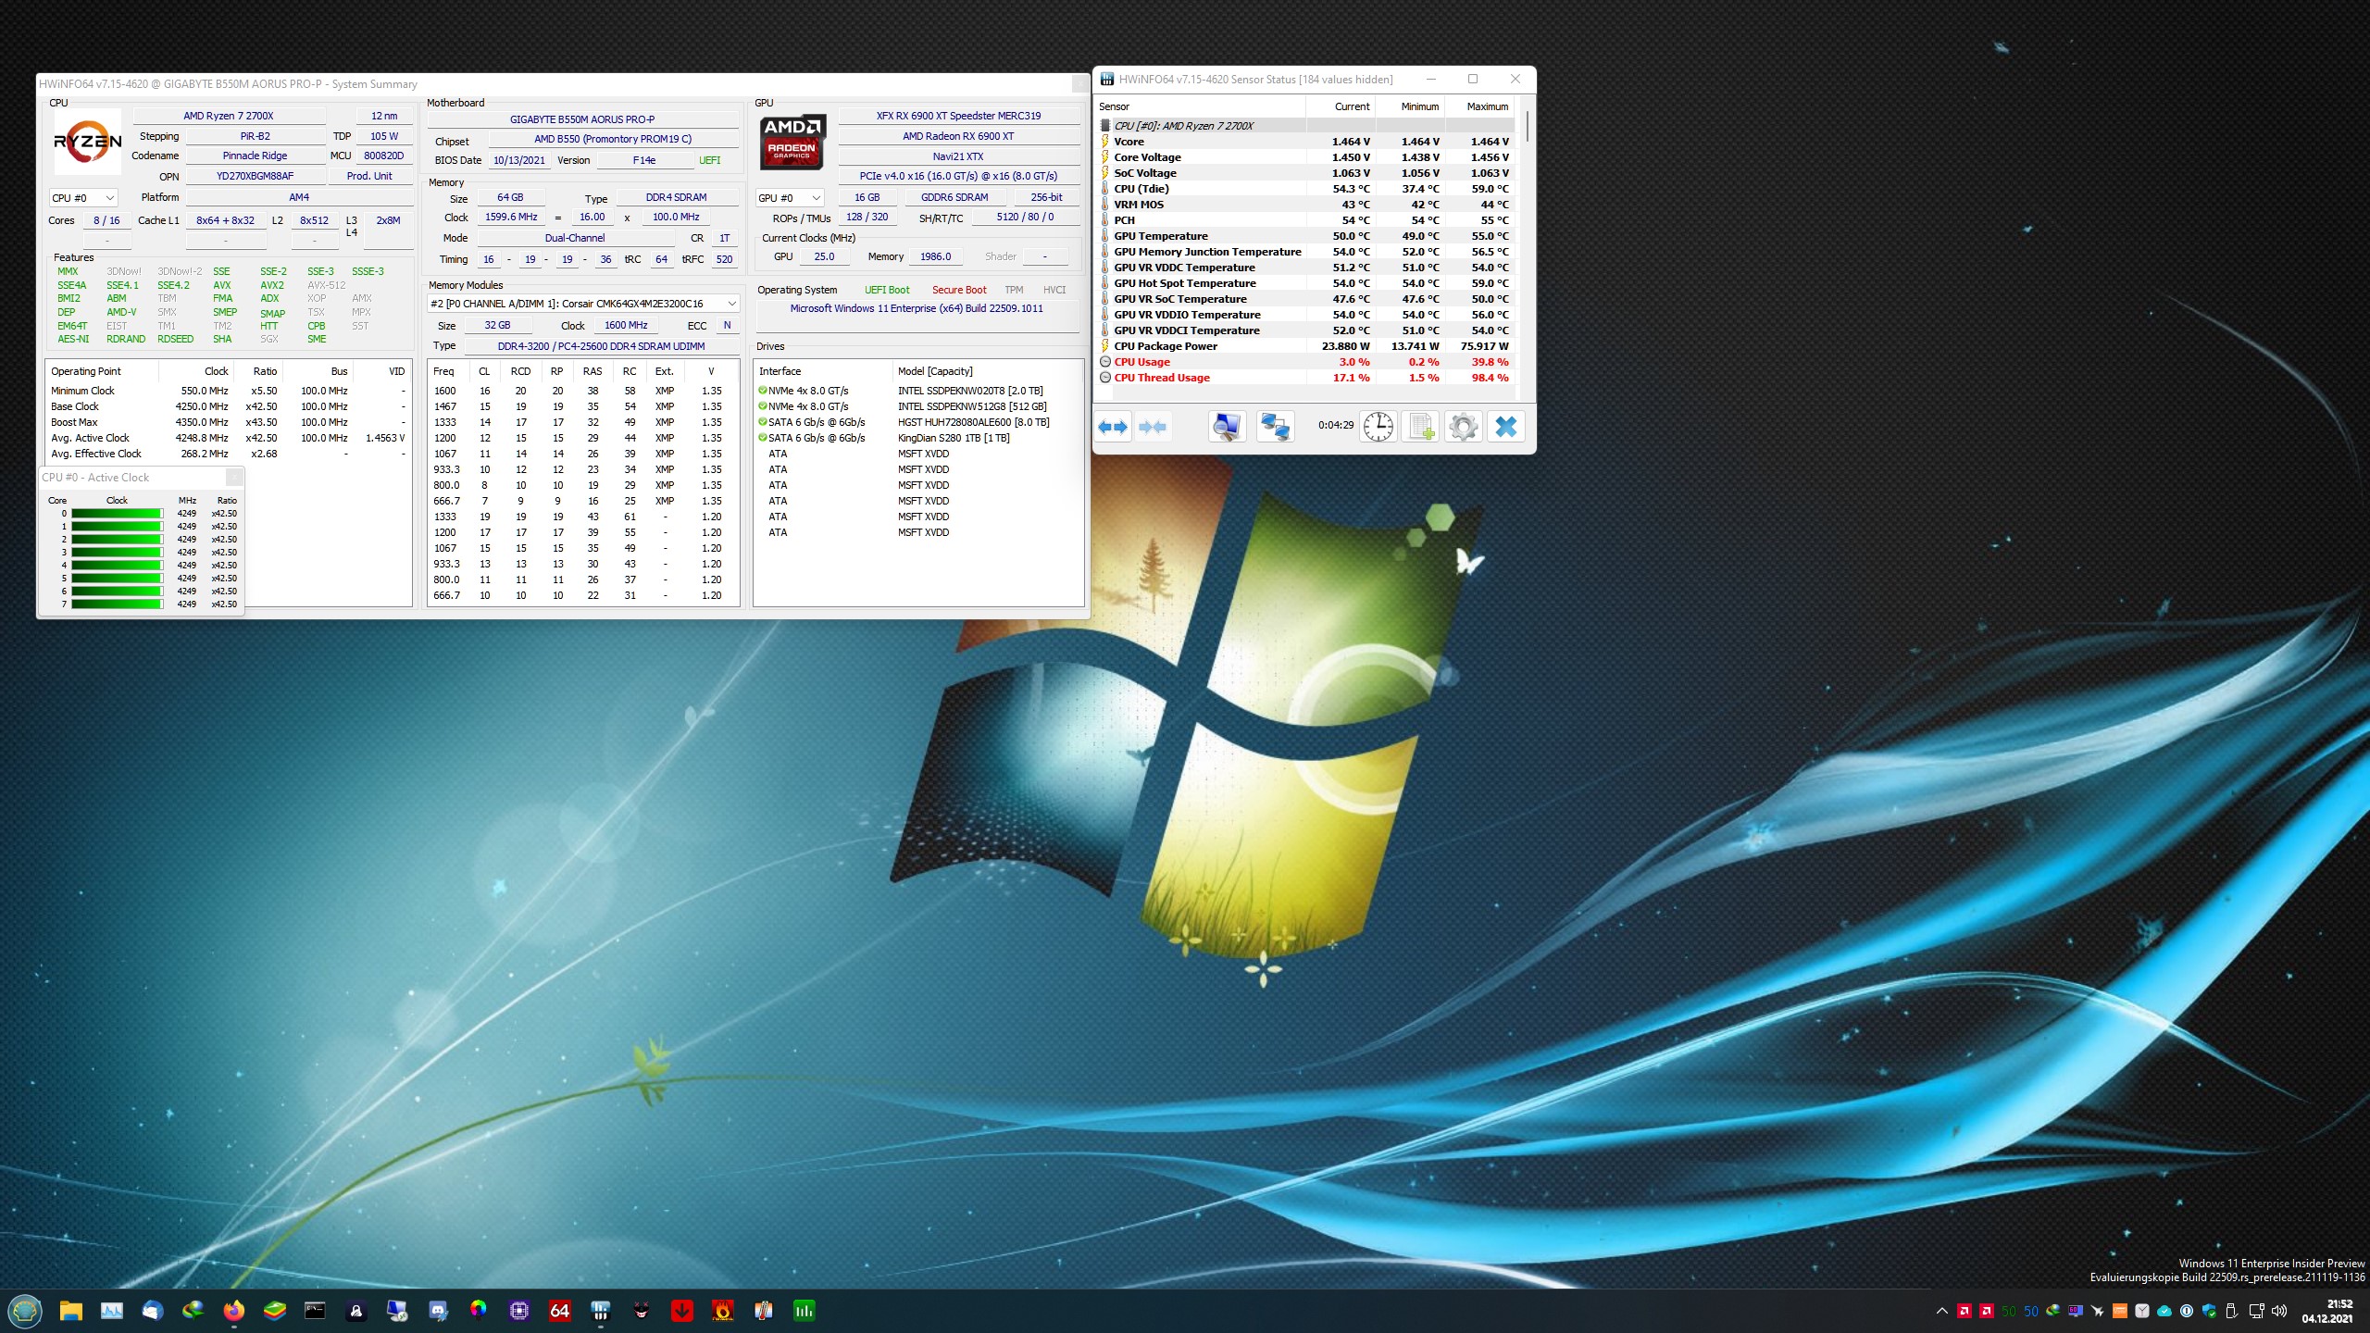Open remote monitoring with the networked-computers icon

point(1275,427)
